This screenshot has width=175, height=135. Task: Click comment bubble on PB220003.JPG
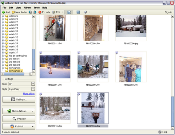tap(117, 53)
